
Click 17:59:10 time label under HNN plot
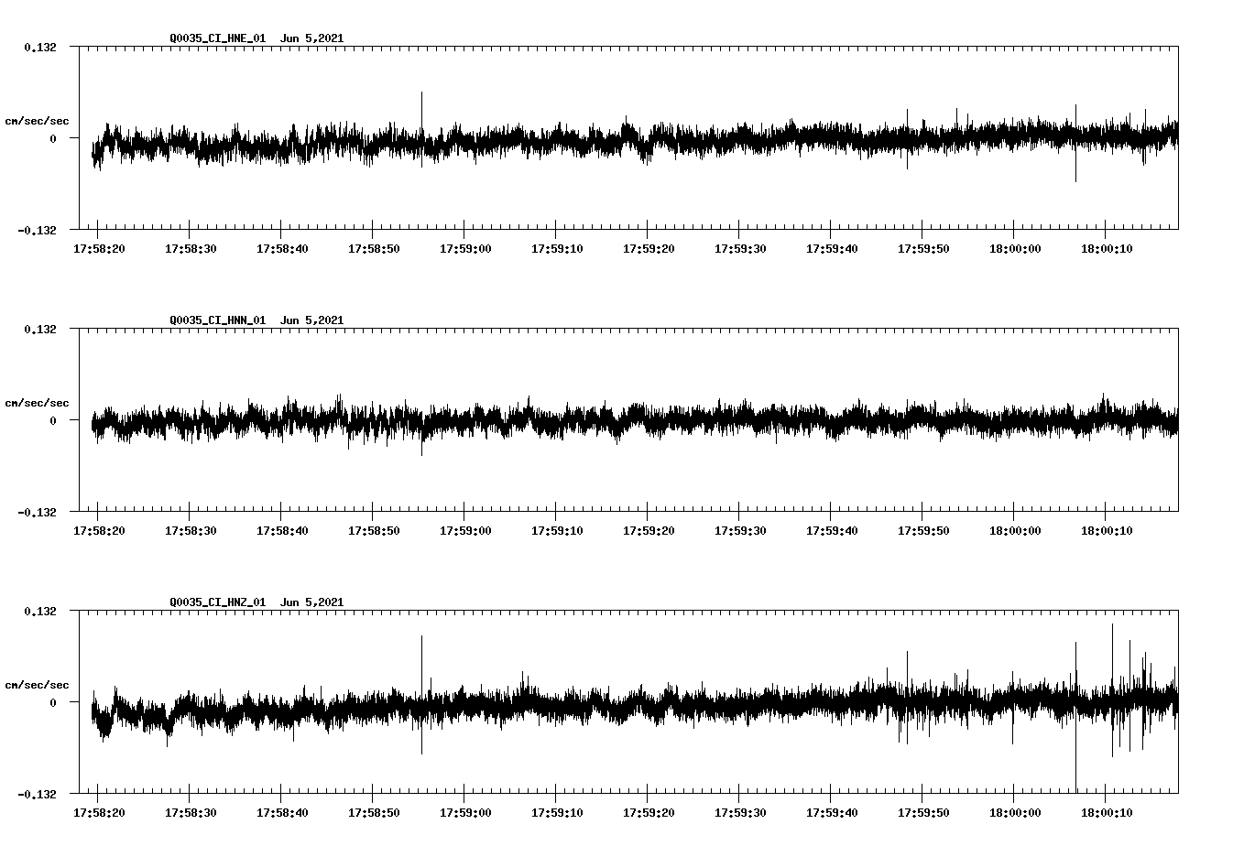click(557, 530)
